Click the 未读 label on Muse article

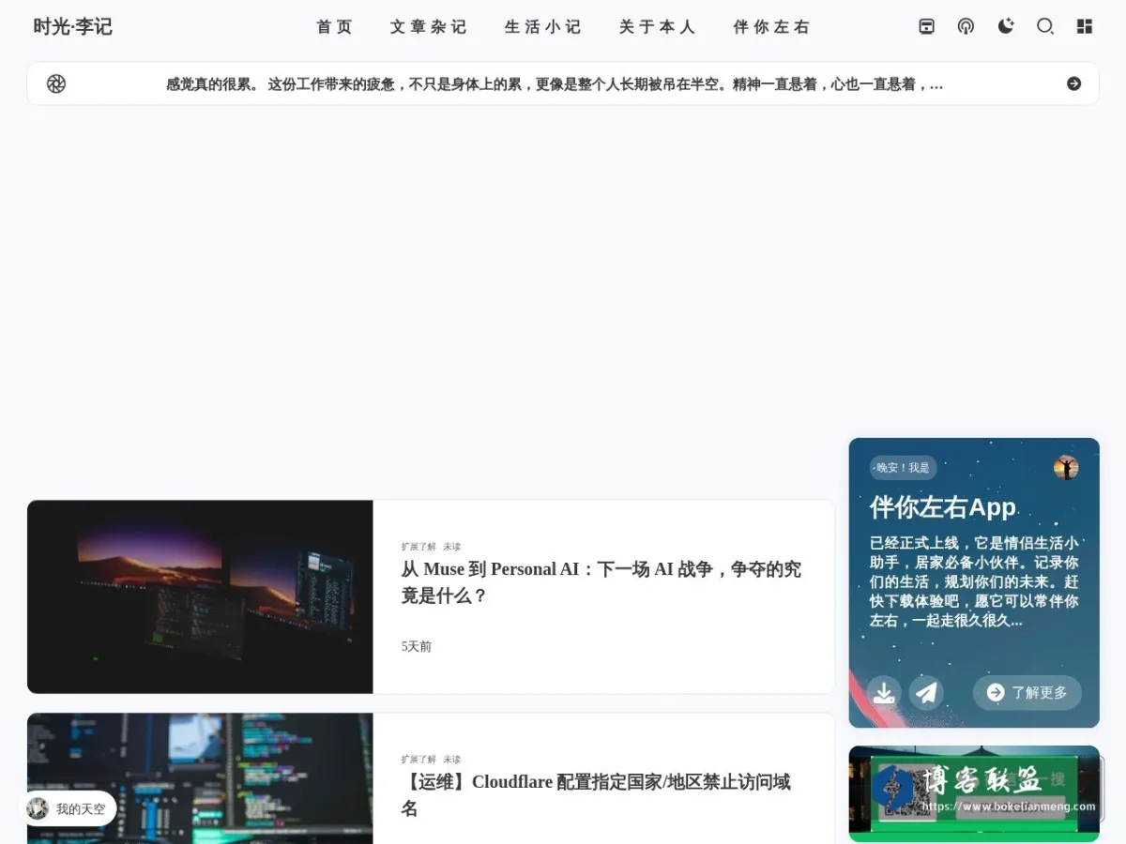pos(452,547)
